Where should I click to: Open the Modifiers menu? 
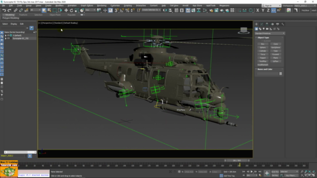pyautogui.click(x=59, y=5)
